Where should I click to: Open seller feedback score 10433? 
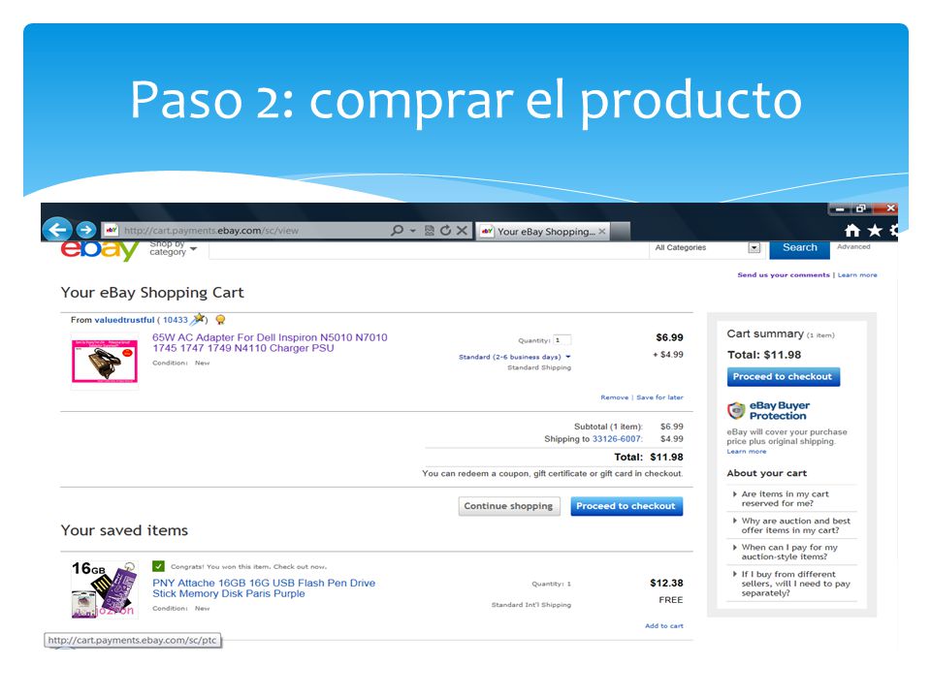pos(176,319)
